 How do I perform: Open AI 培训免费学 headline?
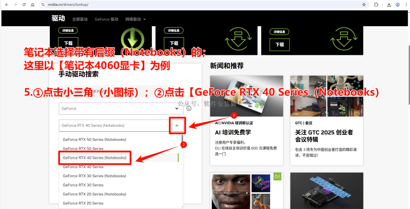[x=233, y=132]
